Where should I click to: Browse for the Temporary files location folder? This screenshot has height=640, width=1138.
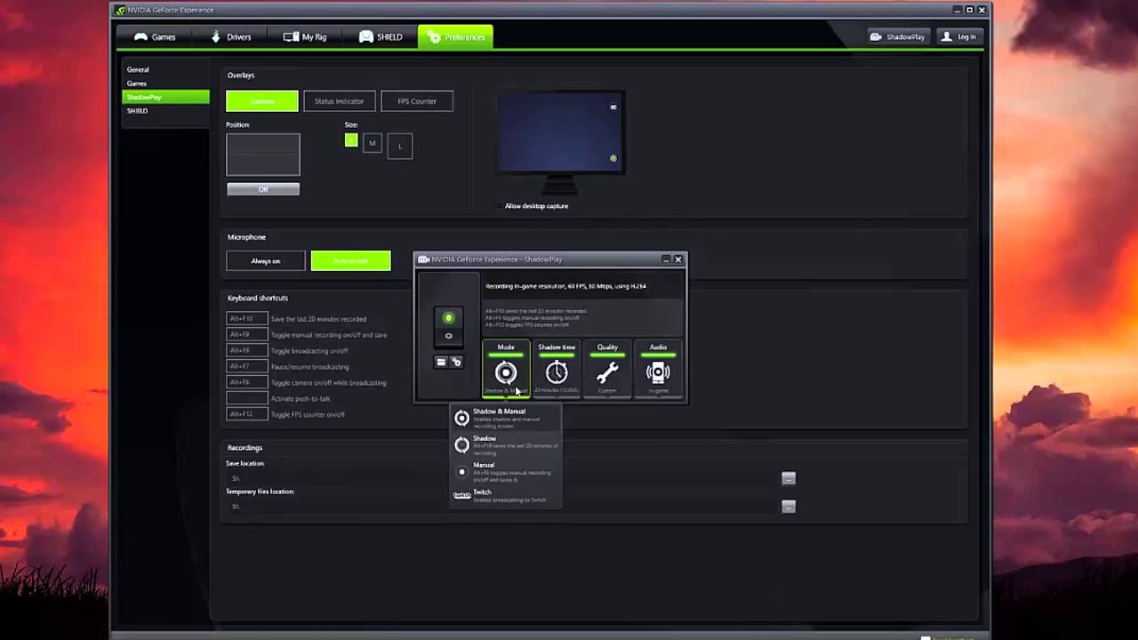point(789,507)
